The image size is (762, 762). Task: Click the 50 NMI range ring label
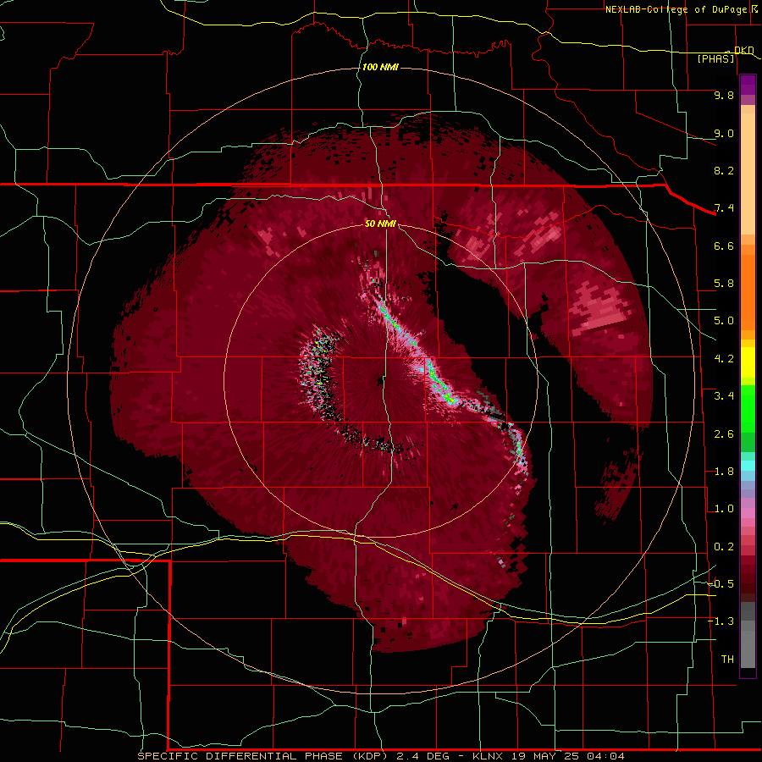coord(380,224)
